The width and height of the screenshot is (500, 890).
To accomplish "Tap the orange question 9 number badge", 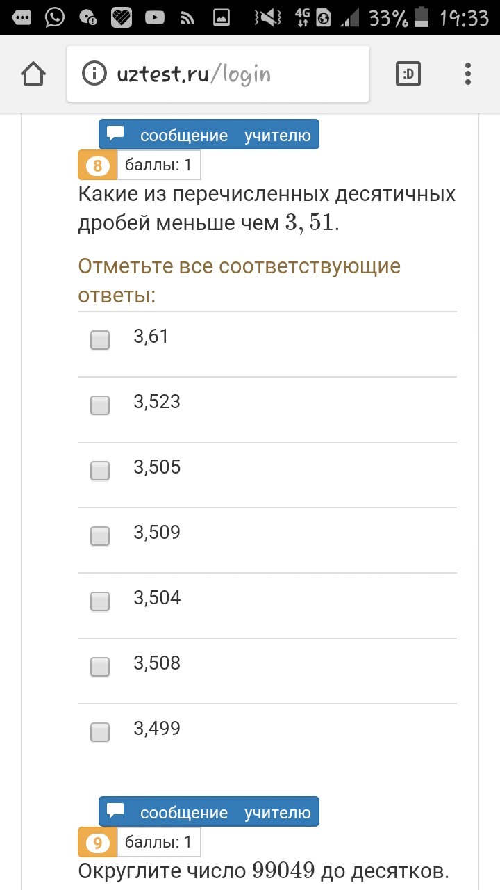I will [97, 843].
